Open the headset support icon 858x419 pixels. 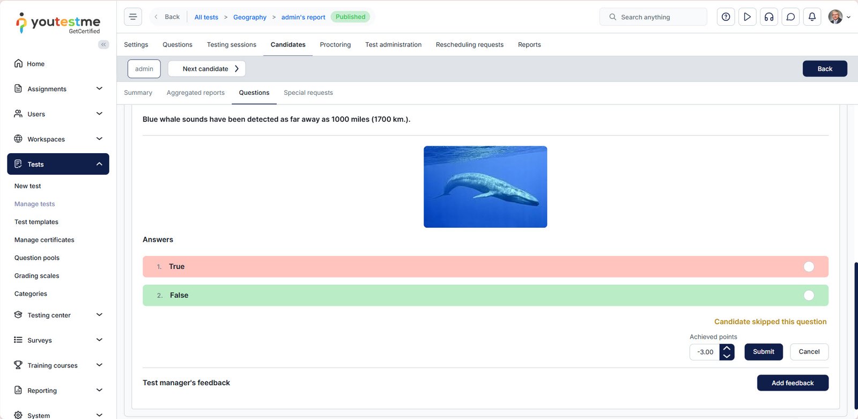769,17
